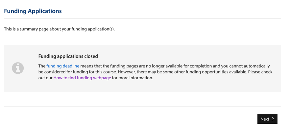289x131 pixels.
Task: Click the word 'deadline' in the blue link
Action: [x=71, y=66]
